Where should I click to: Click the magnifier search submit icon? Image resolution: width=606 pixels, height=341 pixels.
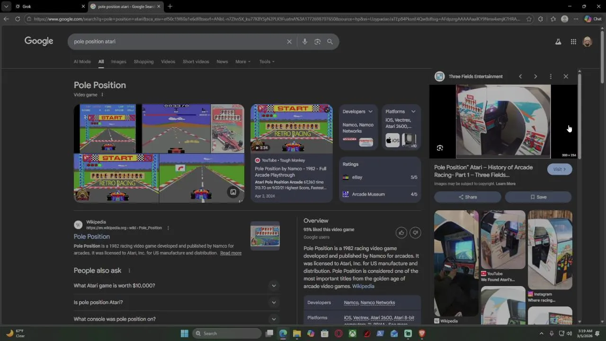click(330, 42)
